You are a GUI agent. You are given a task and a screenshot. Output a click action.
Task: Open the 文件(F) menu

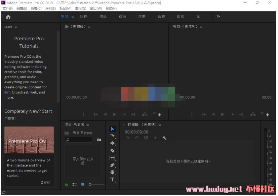(x=7, y=8)
